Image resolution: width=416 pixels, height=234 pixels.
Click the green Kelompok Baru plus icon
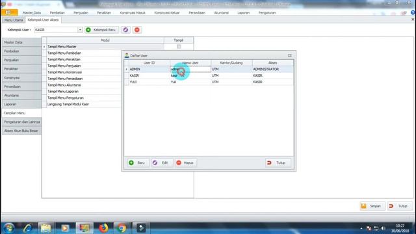coord(88,30)
